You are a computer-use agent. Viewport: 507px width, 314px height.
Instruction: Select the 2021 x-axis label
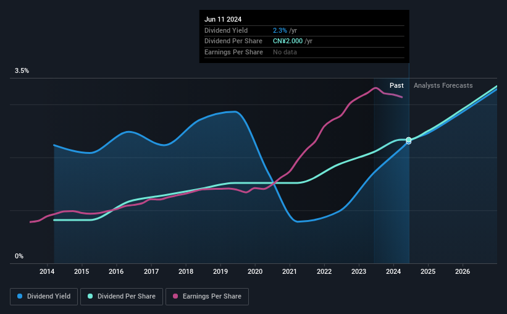coord(290,271)
